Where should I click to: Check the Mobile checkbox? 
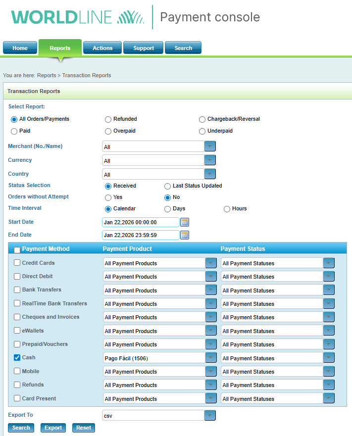point(17,371)
